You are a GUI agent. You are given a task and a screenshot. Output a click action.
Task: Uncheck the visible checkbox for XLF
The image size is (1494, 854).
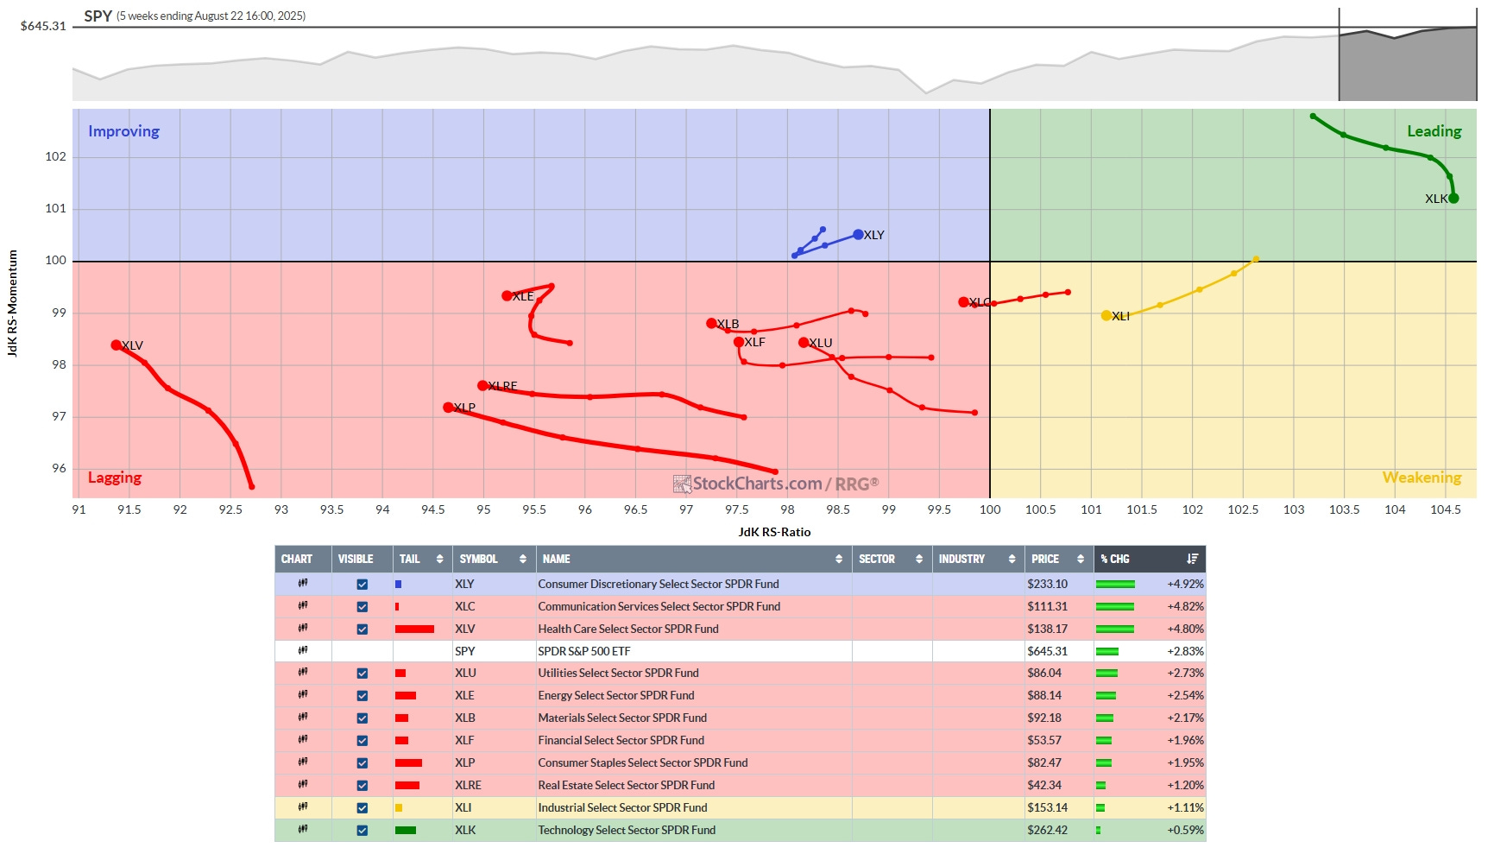coord(362,741)
